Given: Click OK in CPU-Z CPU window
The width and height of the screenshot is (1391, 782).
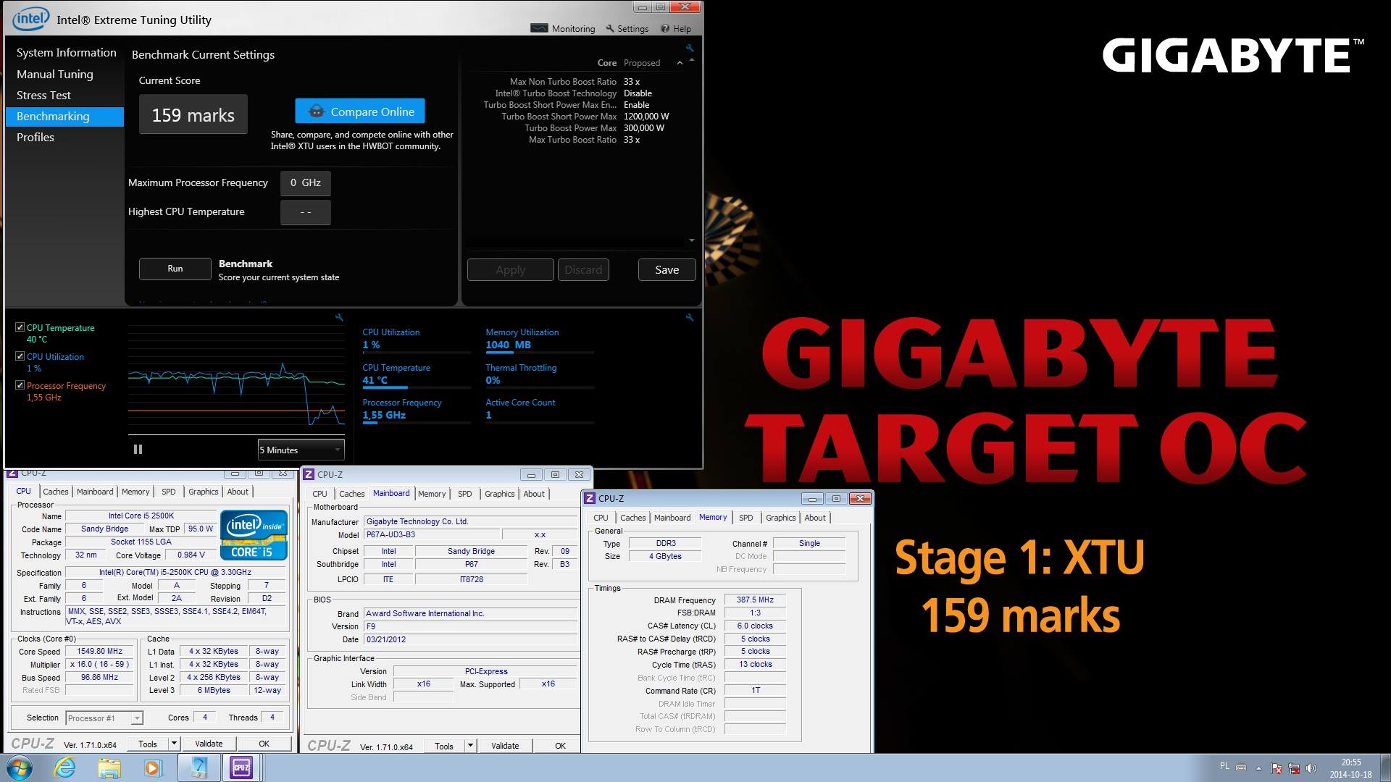Looking at the screenshot, I should (264, 744).
